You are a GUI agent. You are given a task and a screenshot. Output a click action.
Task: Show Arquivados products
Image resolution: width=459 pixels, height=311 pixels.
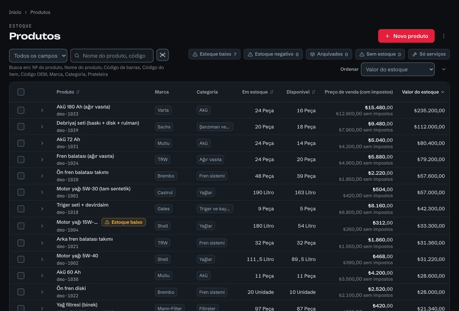[329, 54]
